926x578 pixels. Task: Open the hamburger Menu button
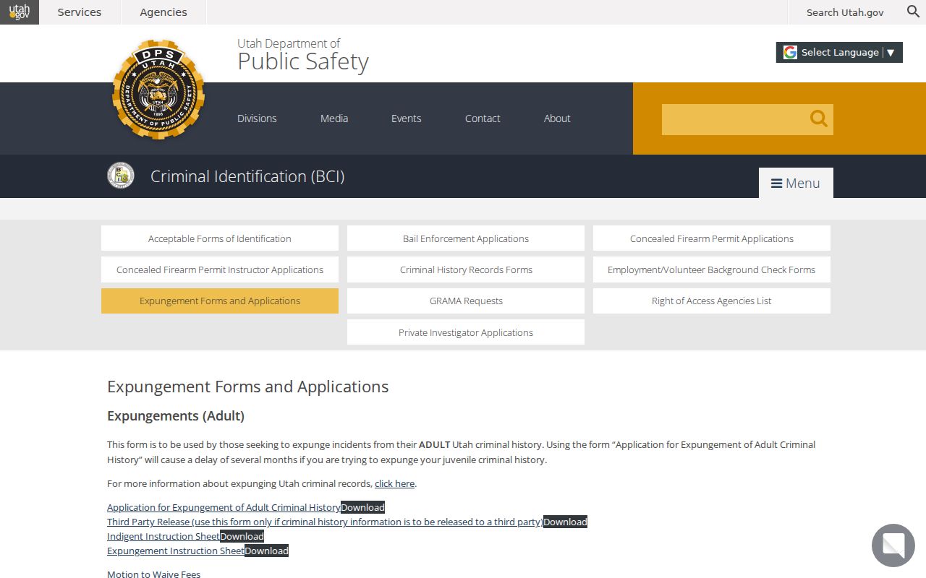pyautogui.click(x=796, y=183)
